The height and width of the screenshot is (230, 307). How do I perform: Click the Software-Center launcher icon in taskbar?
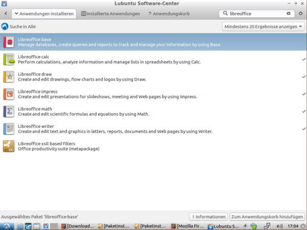click(46, 226)
